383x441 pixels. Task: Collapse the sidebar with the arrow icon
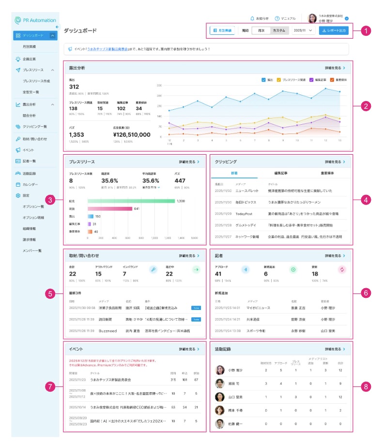57,27
